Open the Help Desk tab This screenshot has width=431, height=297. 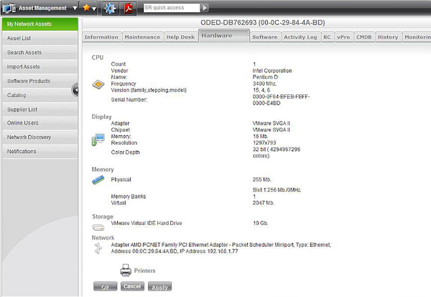(x=180, y=37)
